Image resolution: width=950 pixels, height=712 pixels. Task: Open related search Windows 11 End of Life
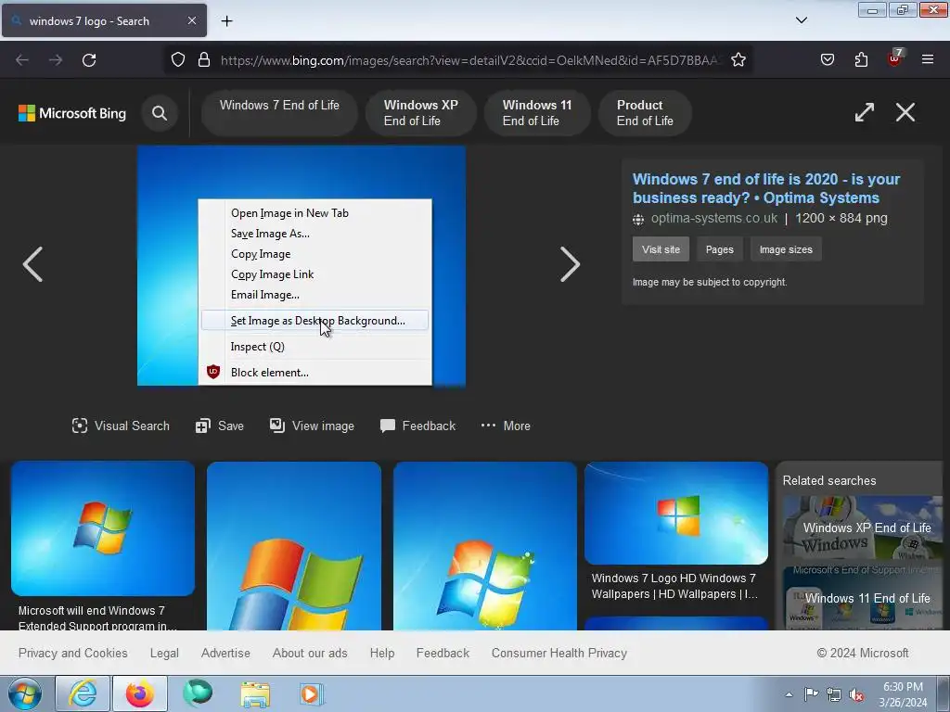click(863, 597)
